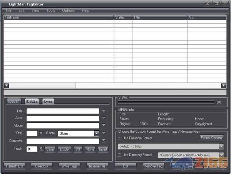The width and height of the screenshot is (231, 174).
Task: Click the clear icon beside Artist field
Action: [x=103, y=118]
